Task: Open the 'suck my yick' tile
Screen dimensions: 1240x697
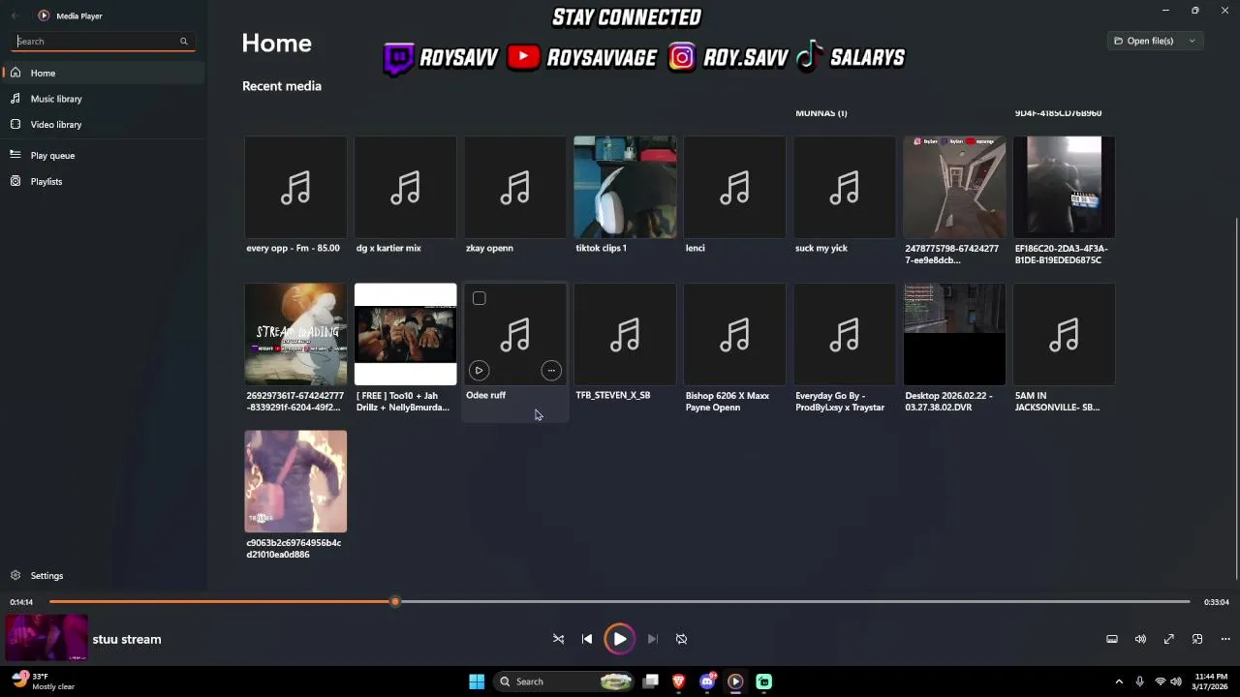Action: pyautogui.click(x=845, y=187)
